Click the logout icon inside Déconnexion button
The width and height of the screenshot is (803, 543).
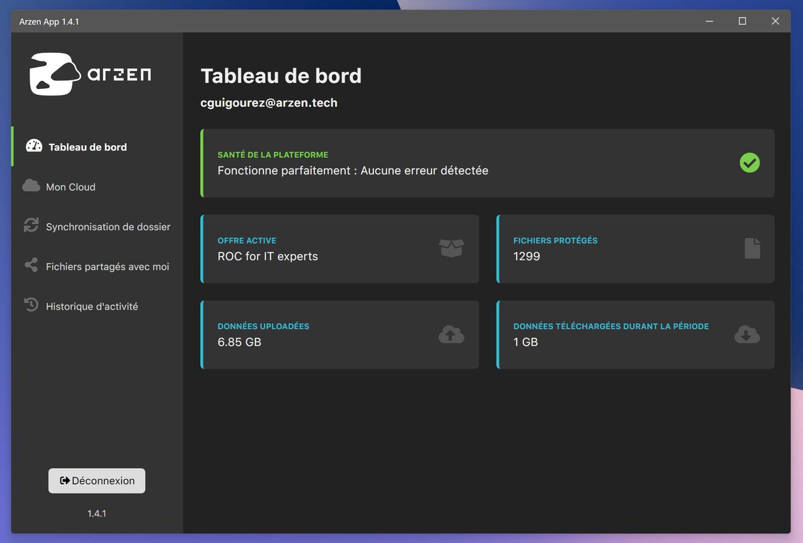[64, 480]
